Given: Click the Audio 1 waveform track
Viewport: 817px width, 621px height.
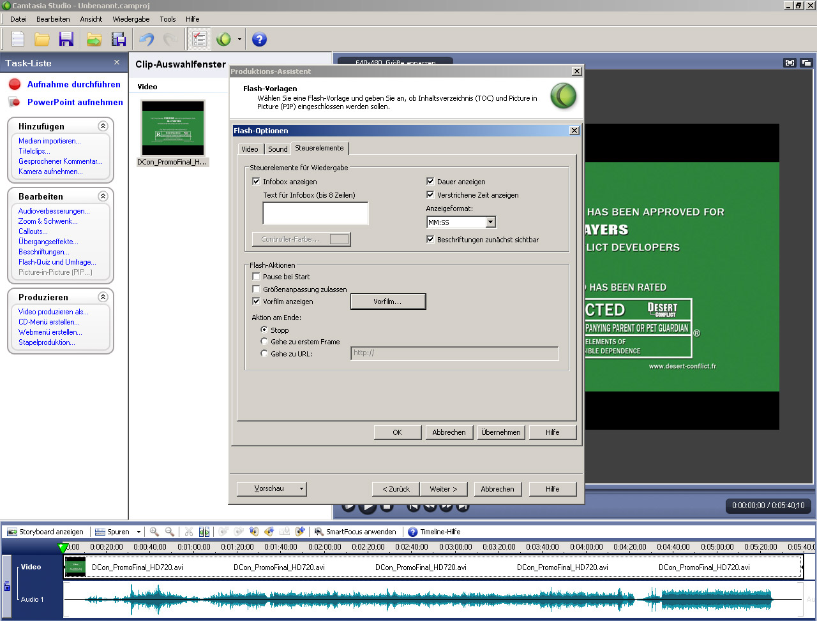Looking at the screenshot, I should (x=433, y=599).
